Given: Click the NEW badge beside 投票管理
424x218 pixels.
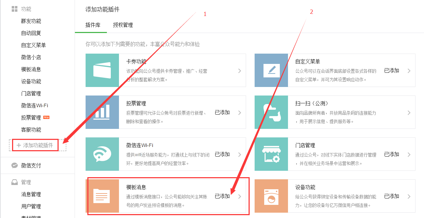Looking at the screenshot, I should [x=46, y=118].
